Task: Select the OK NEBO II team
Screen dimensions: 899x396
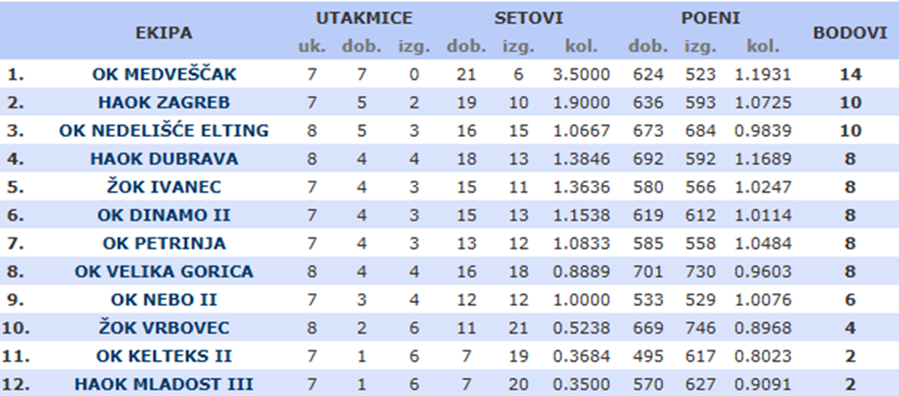Action: point(164,300)
